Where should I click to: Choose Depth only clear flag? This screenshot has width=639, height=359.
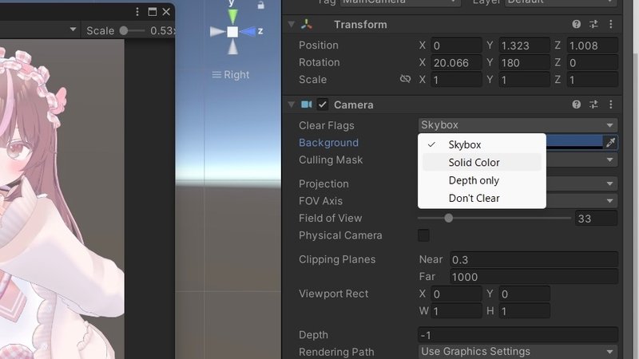[x=482, y=180]
